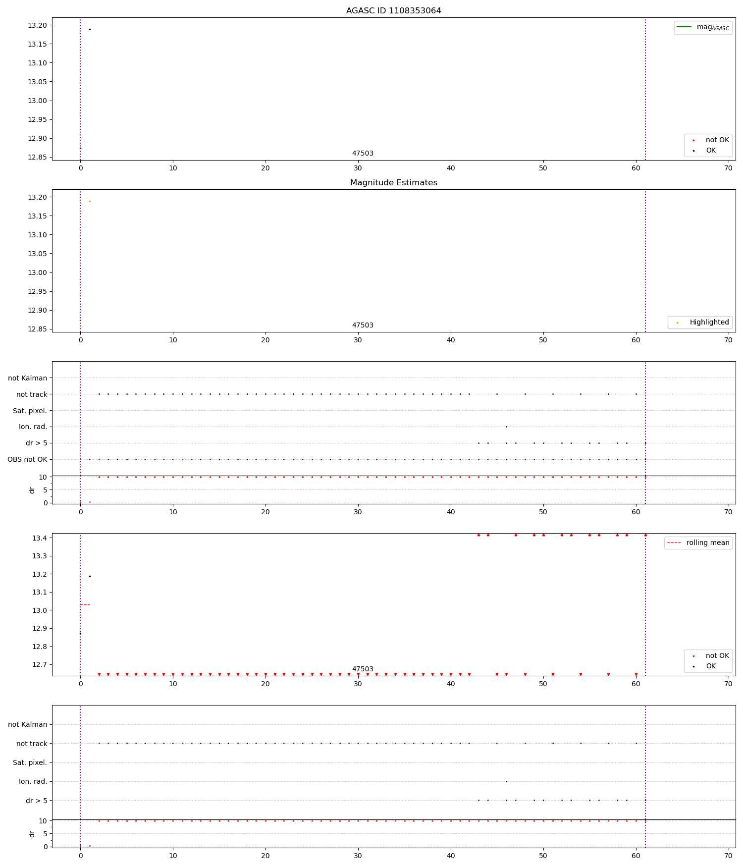This screenshot has height=867, width=743.
Task: Click the '47503' label in Magnitude Estimates plot
Action: point(363,325)
